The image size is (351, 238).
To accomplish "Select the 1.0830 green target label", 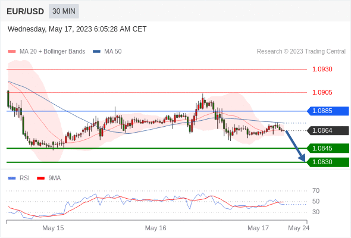I will pyautogui.click(x=328, y=162).
